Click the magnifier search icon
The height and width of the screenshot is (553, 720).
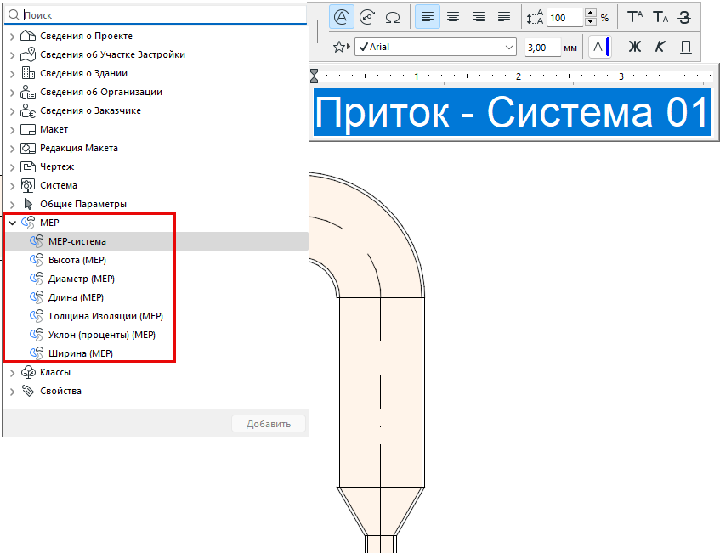click(x=14, y=15)
